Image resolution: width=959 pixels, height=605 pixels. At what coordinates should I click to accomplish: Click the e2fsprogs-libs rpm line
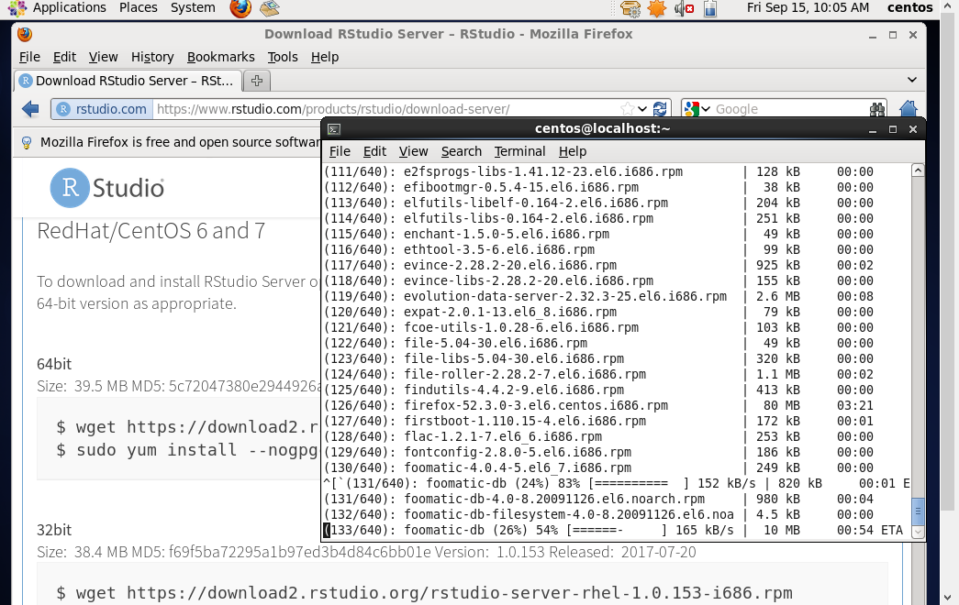click(x=598, y=171)
